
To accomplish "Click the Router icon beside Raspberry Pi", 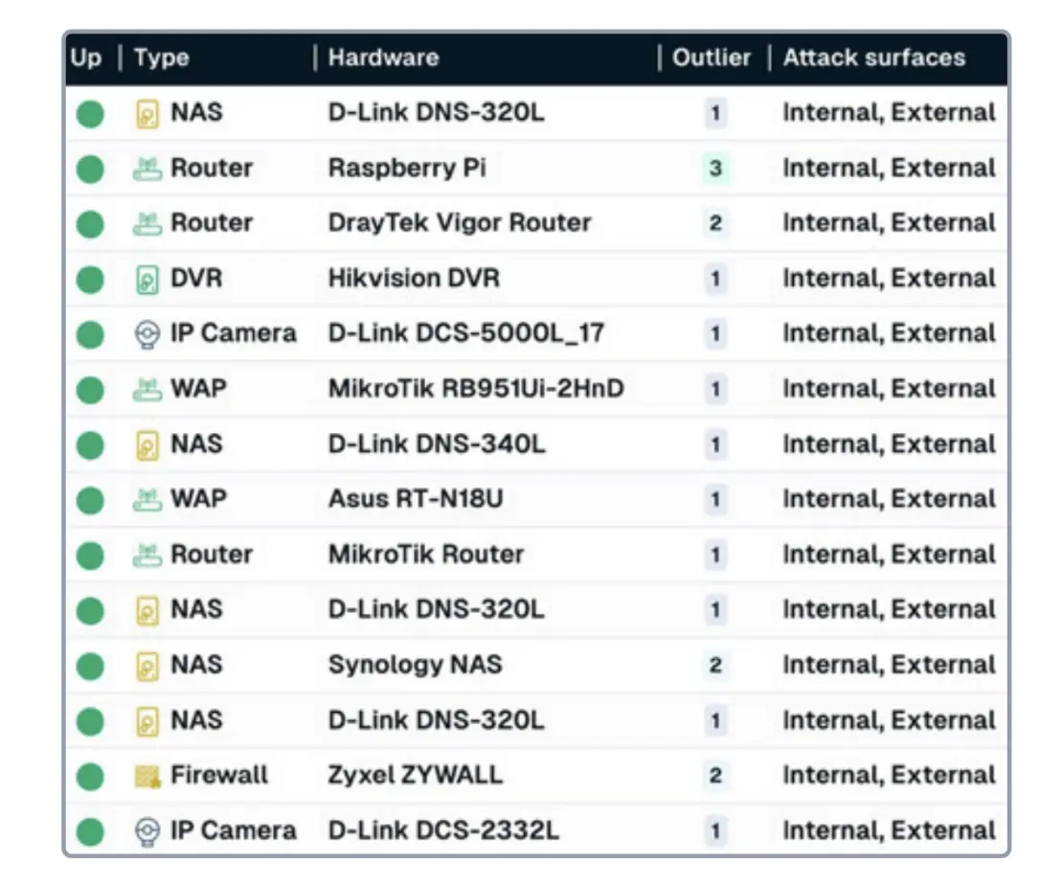I will pos(147,170).
